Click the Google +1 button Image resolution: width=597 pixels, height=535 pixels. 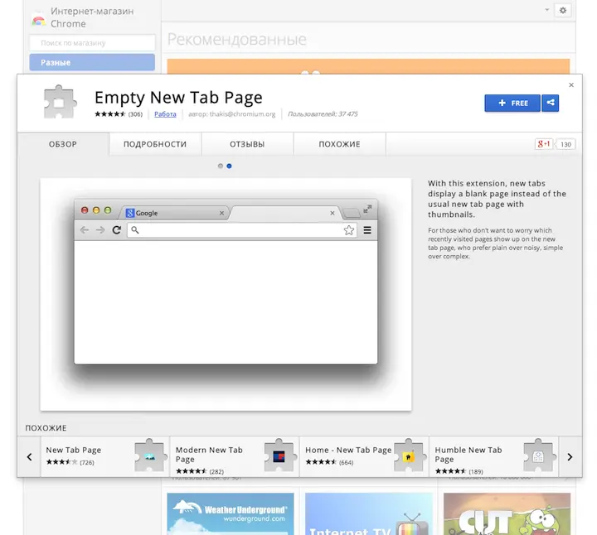(543, 144)
